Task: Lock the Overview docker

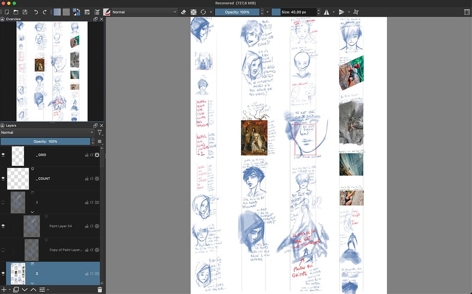Action: tap(2, 19)
